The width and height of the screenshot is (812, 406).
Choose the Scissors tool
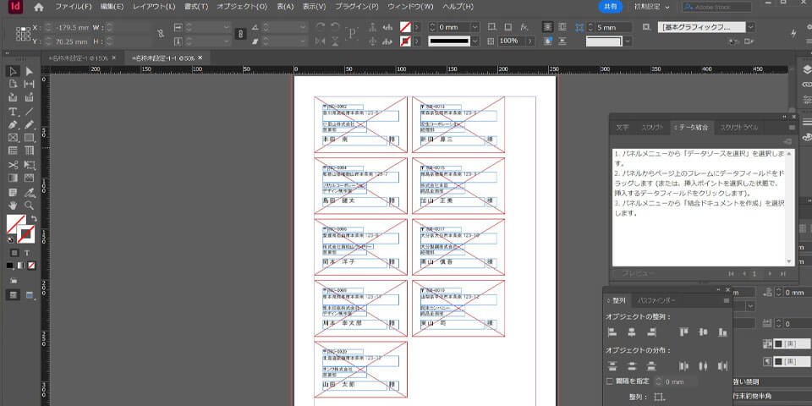(13, 164)
